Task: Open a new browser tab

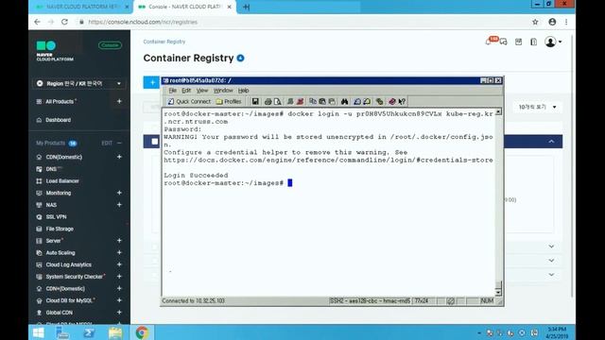Action: pos(246,7)
